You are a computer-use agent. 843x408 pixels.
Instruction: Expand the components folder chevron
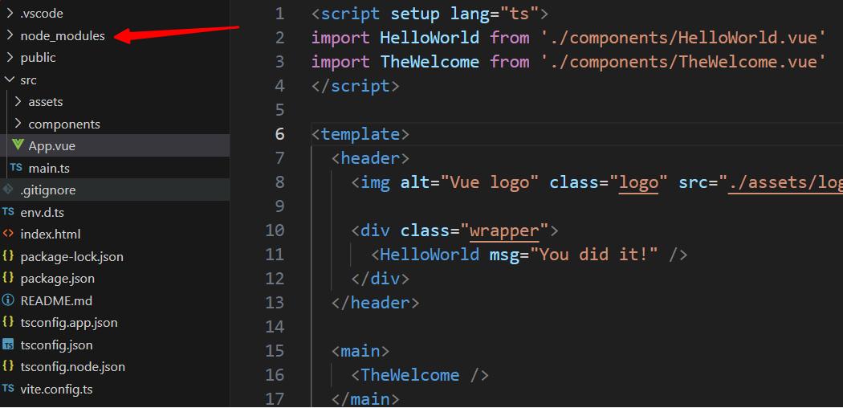pyautogui.click(x=18, y=124)
